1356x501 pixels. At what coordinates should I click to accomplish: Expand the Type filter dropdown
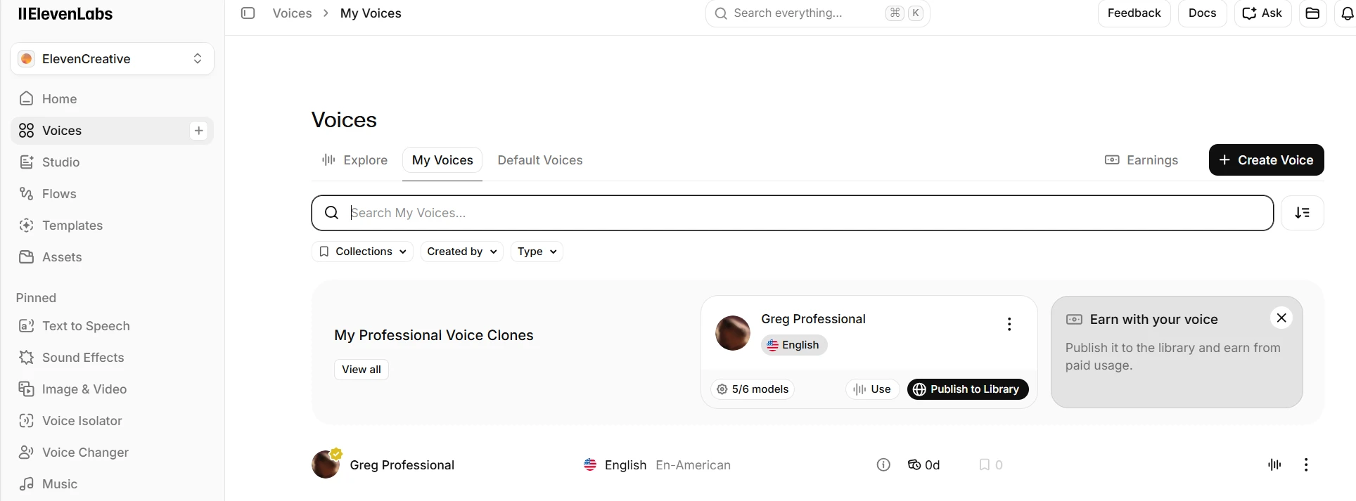click(x=537, y=252)
